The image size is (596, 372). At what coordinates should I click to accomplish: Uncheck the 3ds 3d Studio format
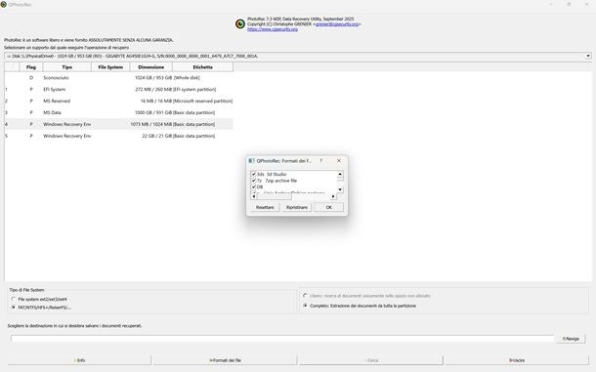tap(253, 174)
